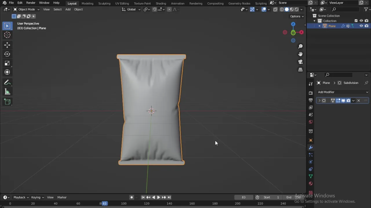Open the Object Mode dropdown
This screenshot has width=371, height=208.
coord(26,9)
